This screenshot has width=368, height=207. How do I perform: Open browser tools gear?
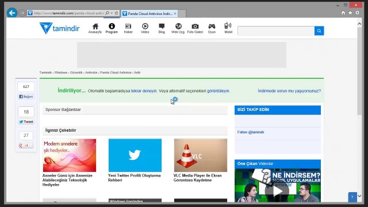coord(357,13)
